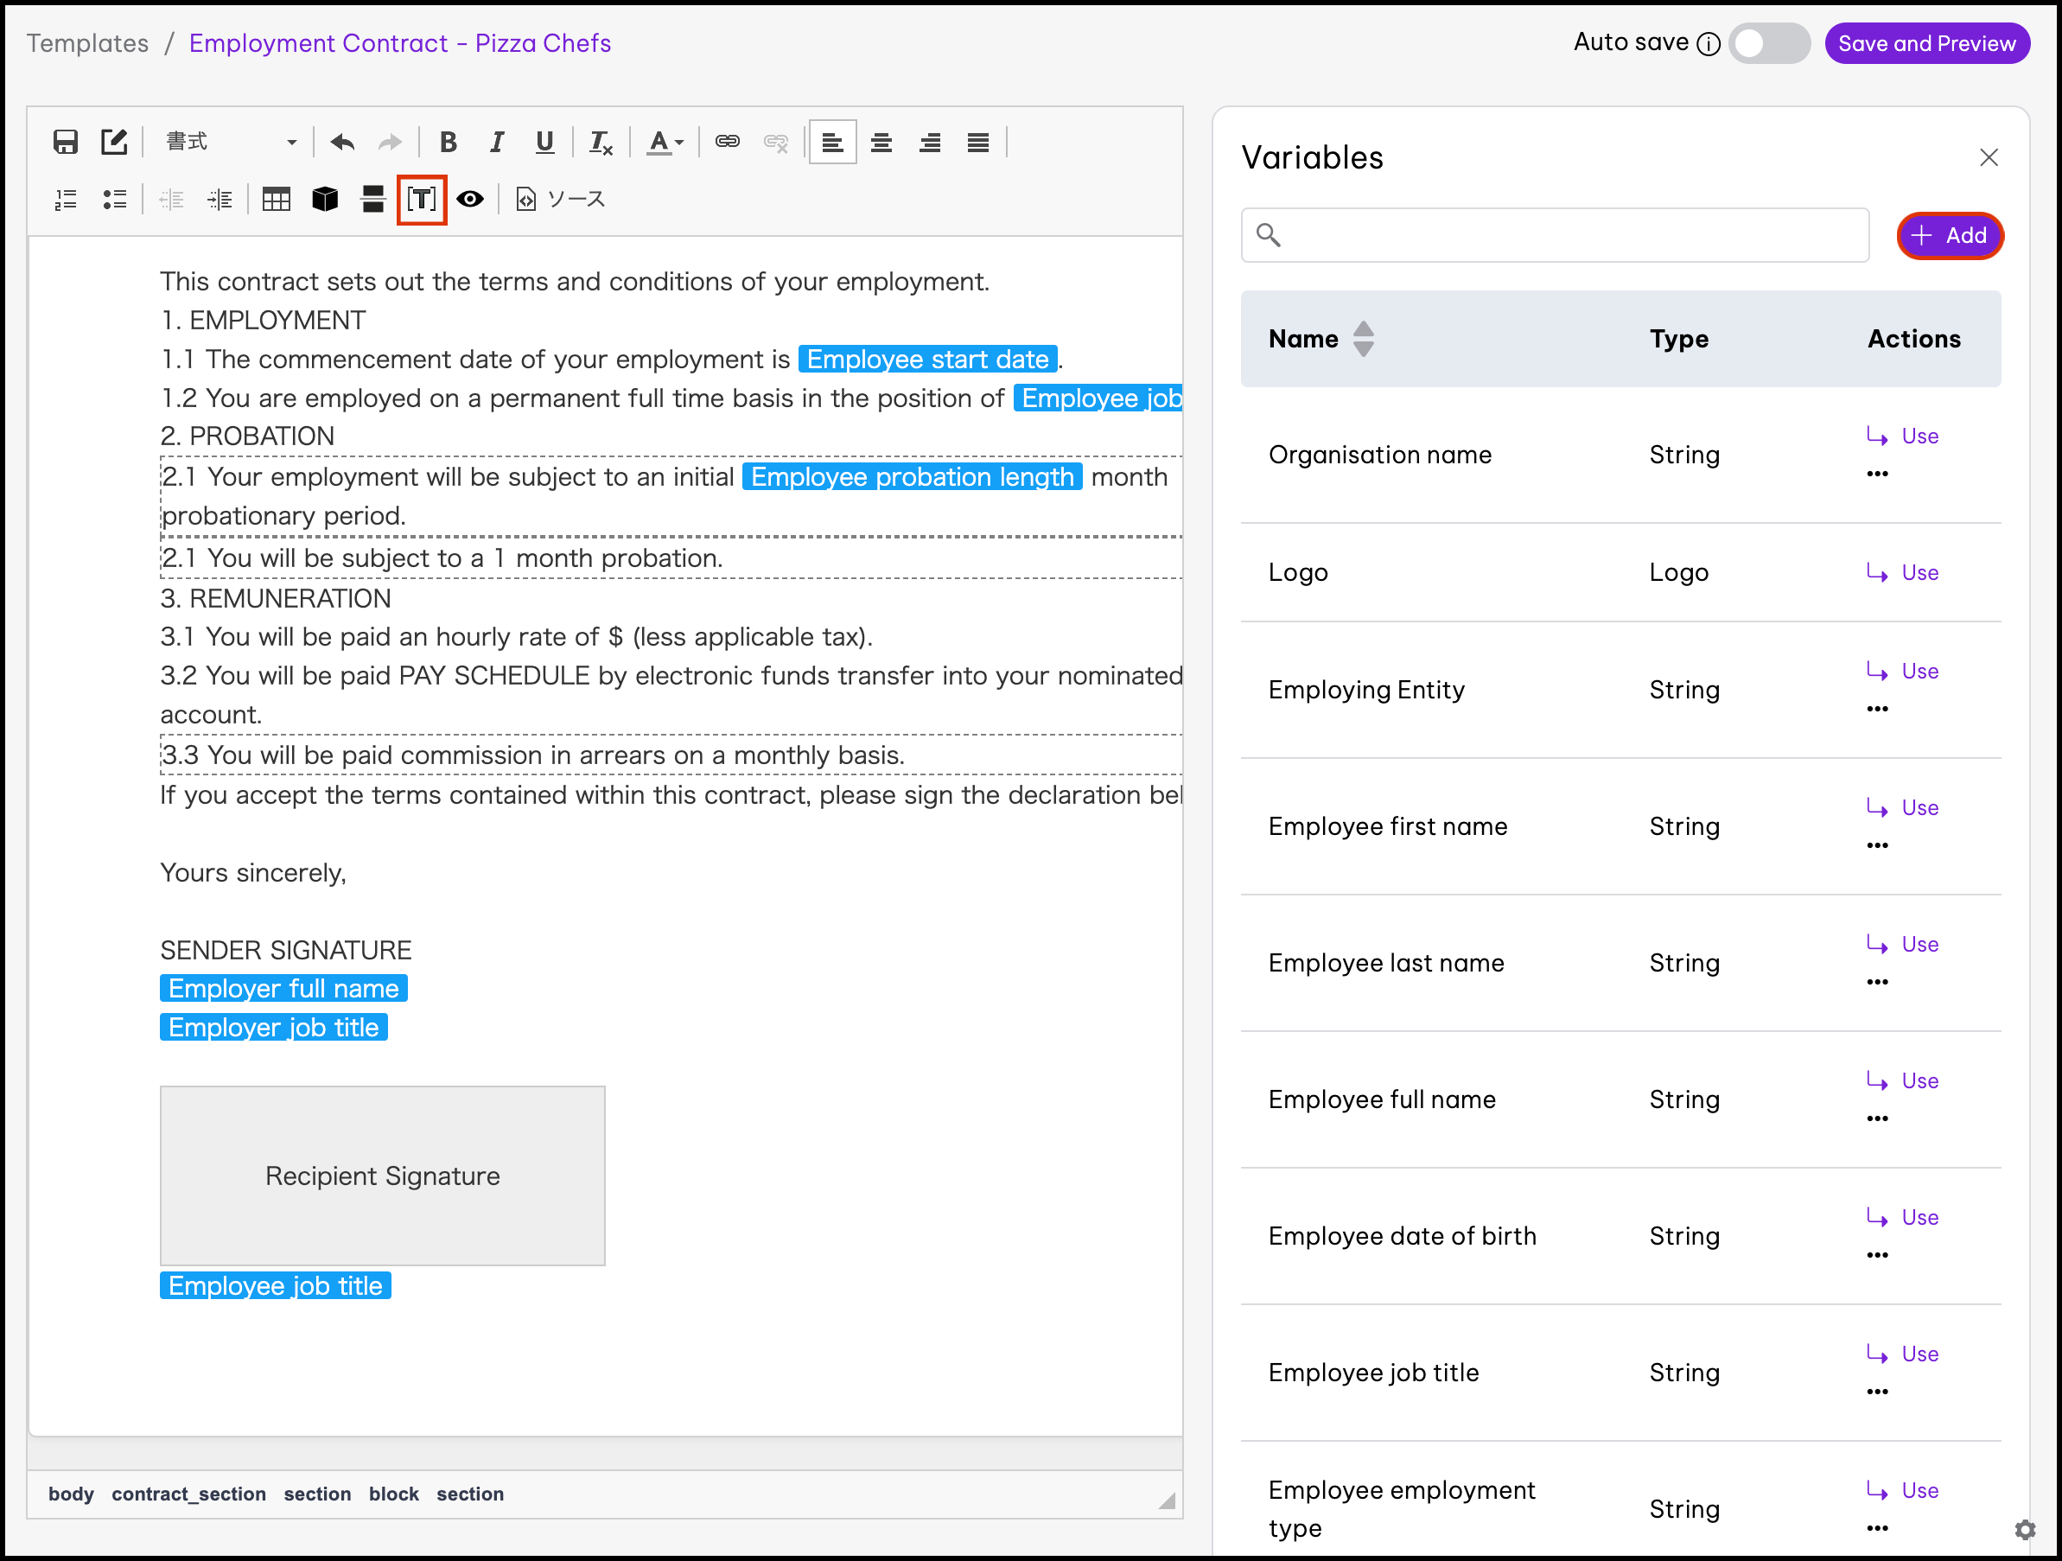Click the Templates breadcrumb link

[87, 44]
